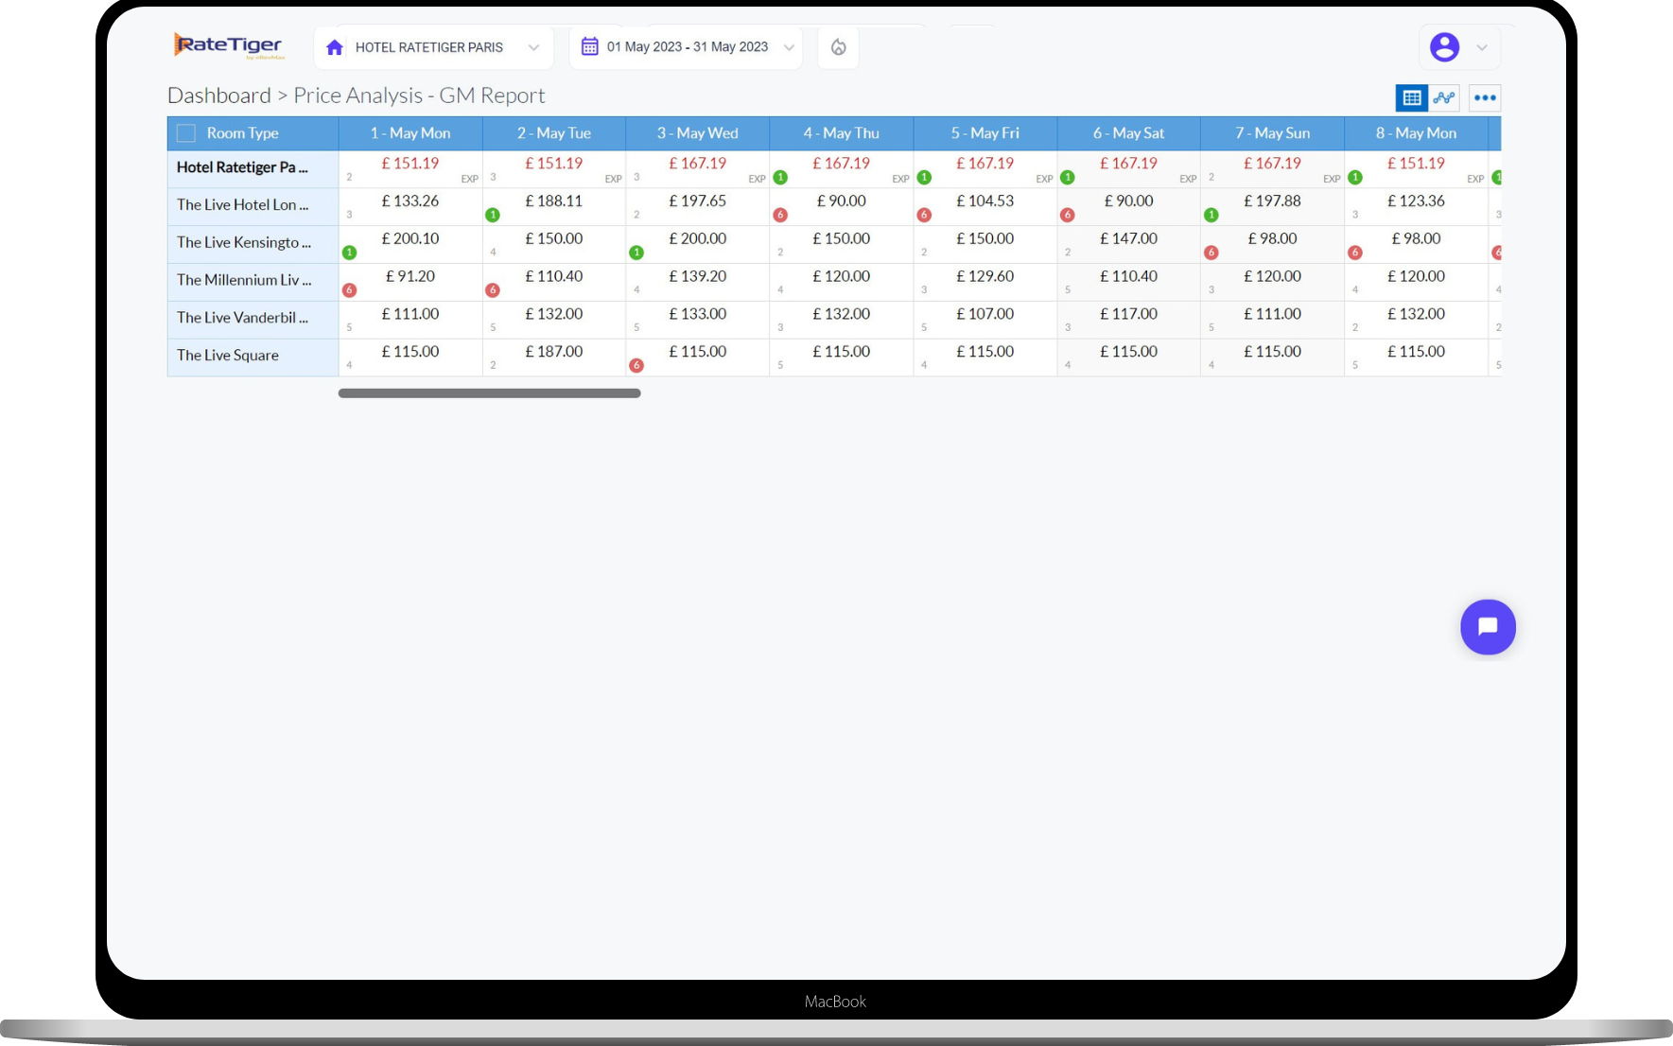Open the three-dots more options menu
The height and width of the screenshot is (1046, 1673).
tap(1485, 97)
